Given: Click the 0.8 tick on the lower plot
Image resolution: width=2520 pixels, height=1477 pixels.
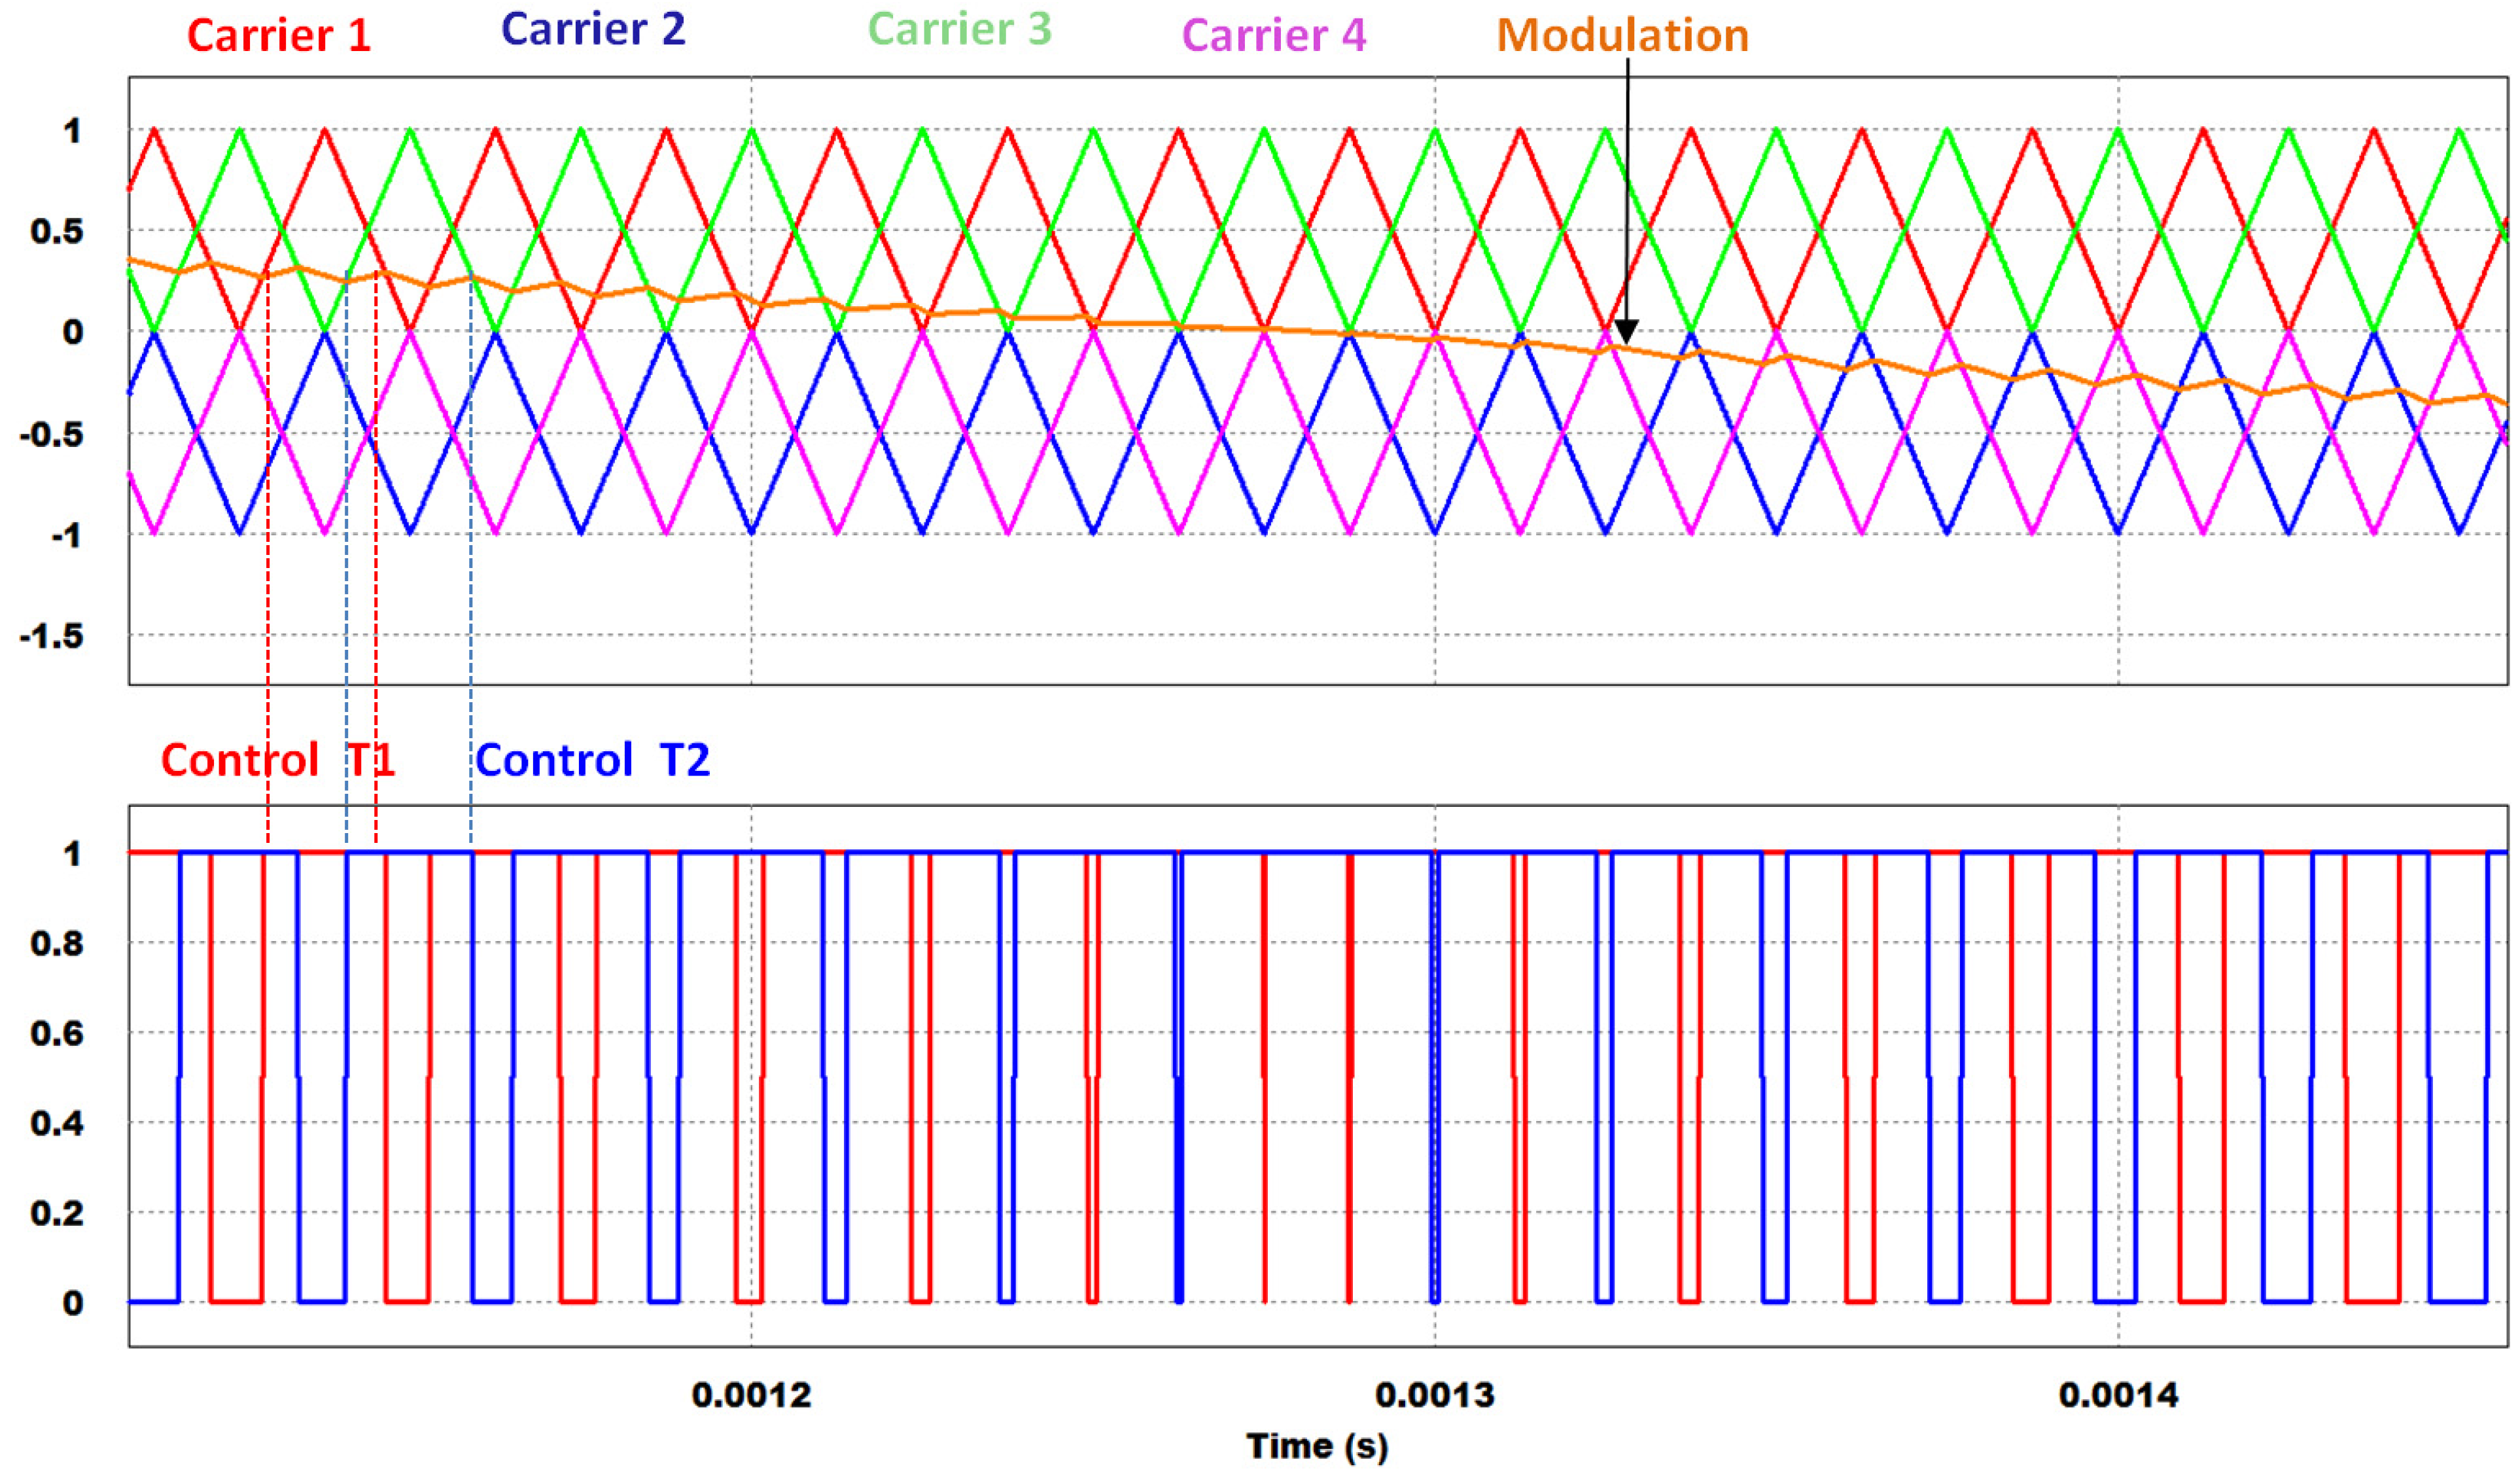Looking at the screenshot, I should click(57, 943).
